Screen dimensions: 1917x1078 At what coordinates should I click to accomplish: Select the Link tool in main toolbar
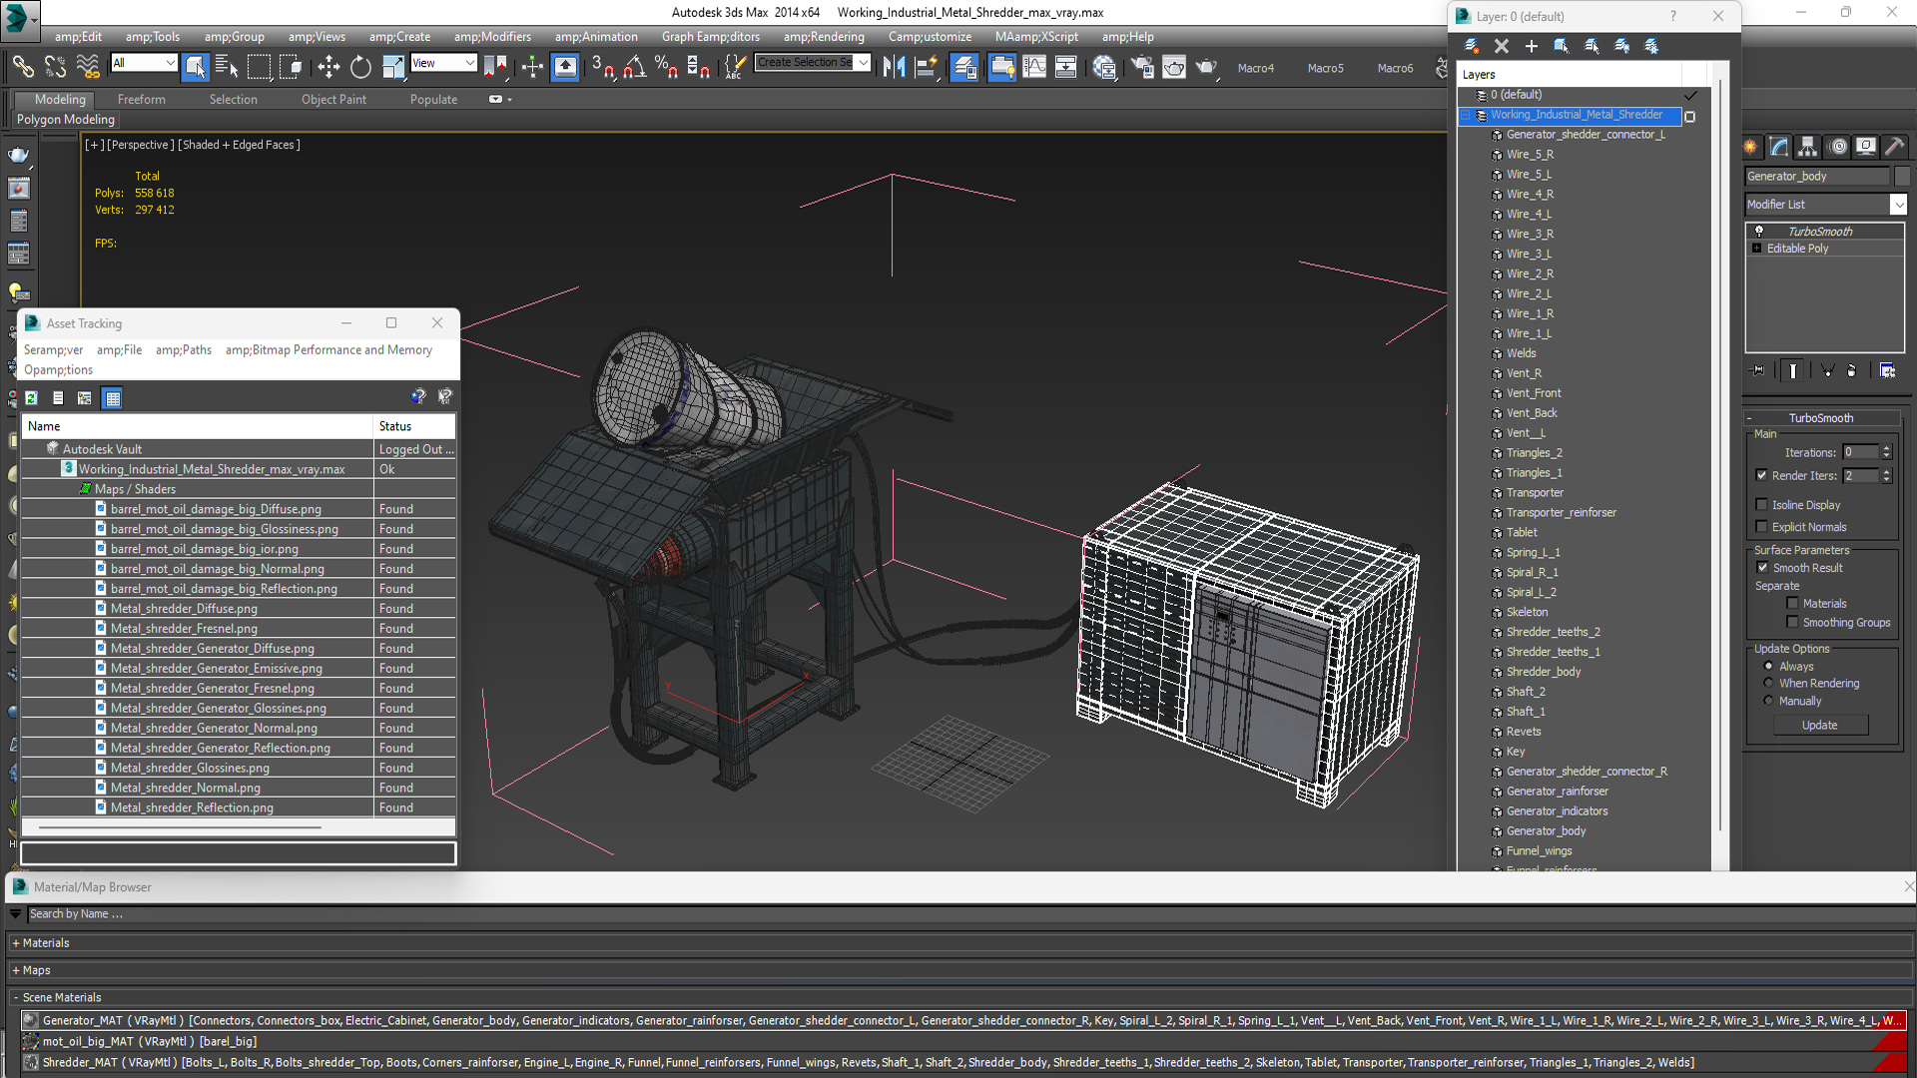[x=22, y=67]
